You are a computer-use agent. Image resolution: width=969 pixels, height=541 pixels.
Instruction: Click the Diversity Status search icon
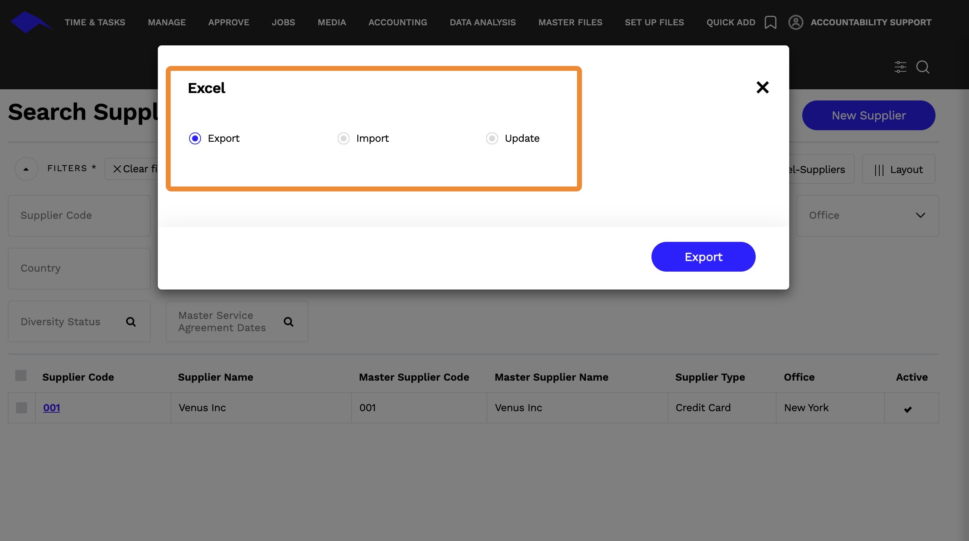tap(131, 322)
